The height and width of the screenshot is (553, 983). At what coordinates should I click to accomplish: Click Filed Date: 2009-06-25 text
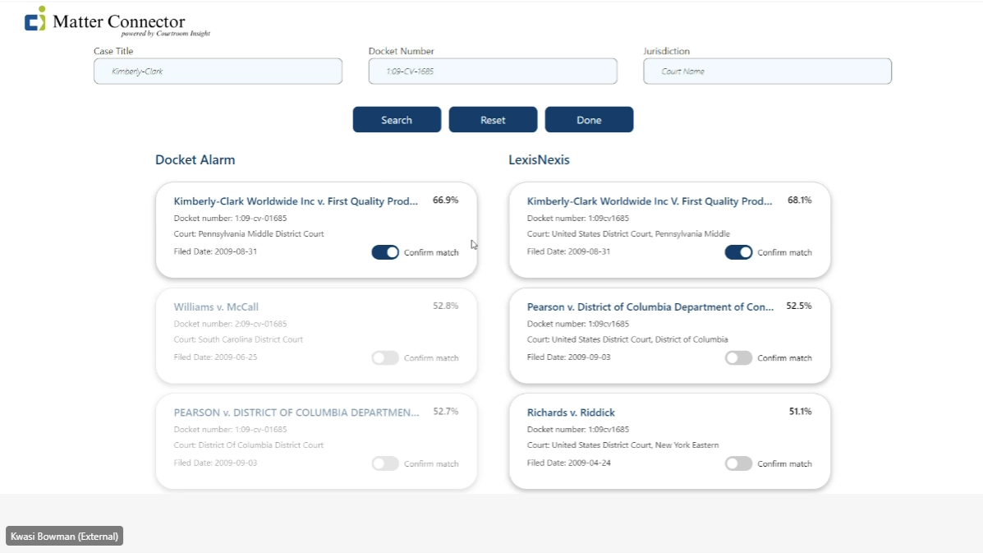tap(215, 357)
